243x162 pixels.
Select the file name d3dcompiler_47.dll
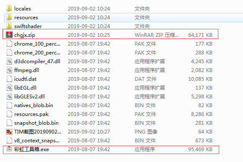pyautogui.click(x=37, y=62)
